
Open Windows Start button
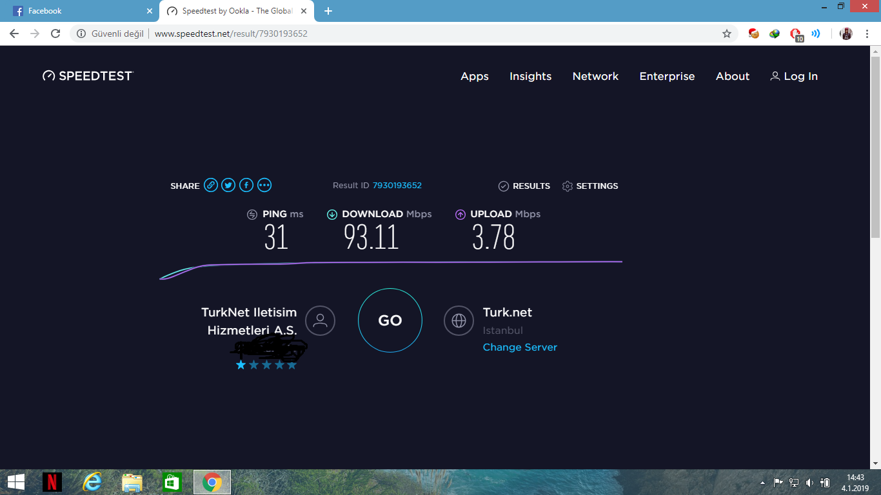coord(16,482)
